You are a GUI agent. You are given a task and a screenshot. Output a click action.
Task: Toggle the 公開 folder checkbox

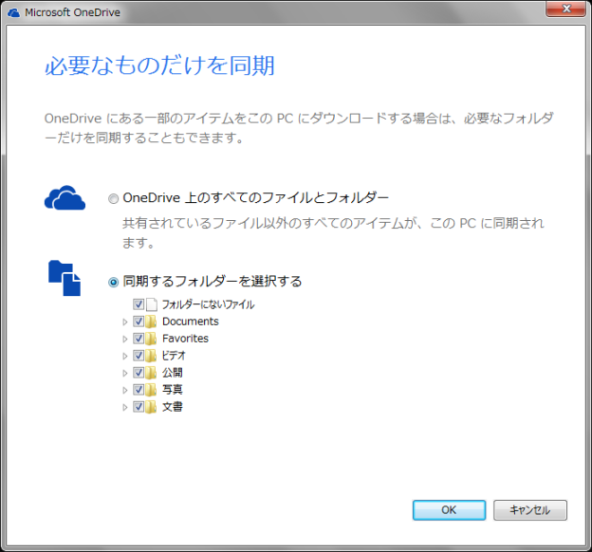click(139, 373)
